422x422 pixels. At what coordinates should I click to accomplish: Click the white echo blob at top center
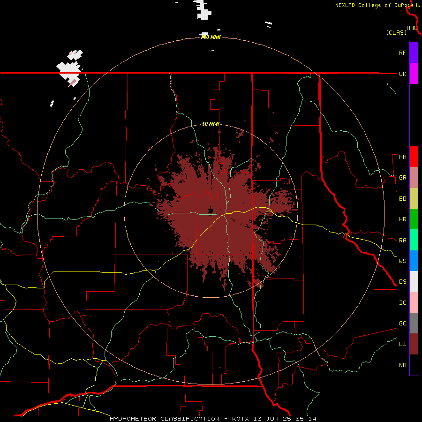(203, 10)
